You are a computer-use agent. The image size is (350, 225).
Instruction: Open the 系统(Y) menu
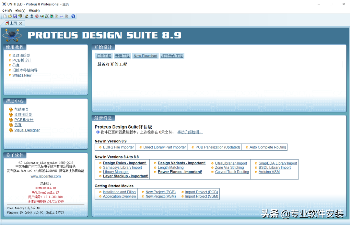(x=20, y=10)
